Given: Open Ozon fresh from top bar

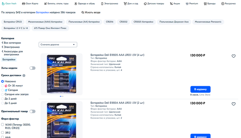Looking at the screenshot, I should (9, 3).
